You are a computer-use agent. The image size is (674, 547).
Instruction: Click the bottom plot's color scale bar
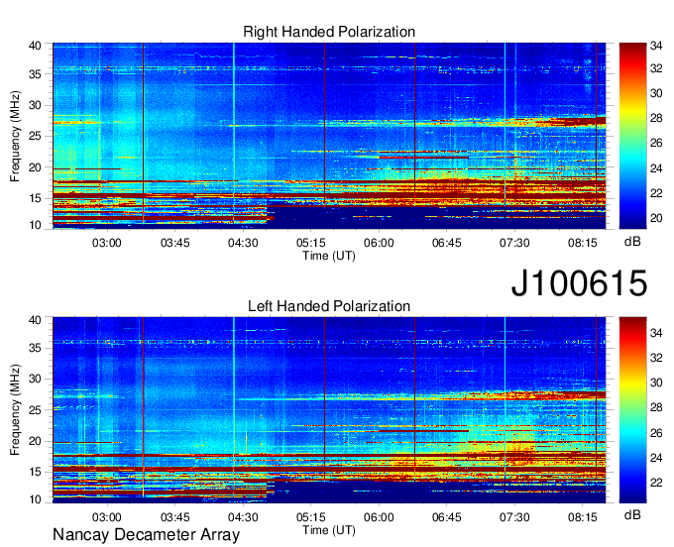(x=632, y=410)
